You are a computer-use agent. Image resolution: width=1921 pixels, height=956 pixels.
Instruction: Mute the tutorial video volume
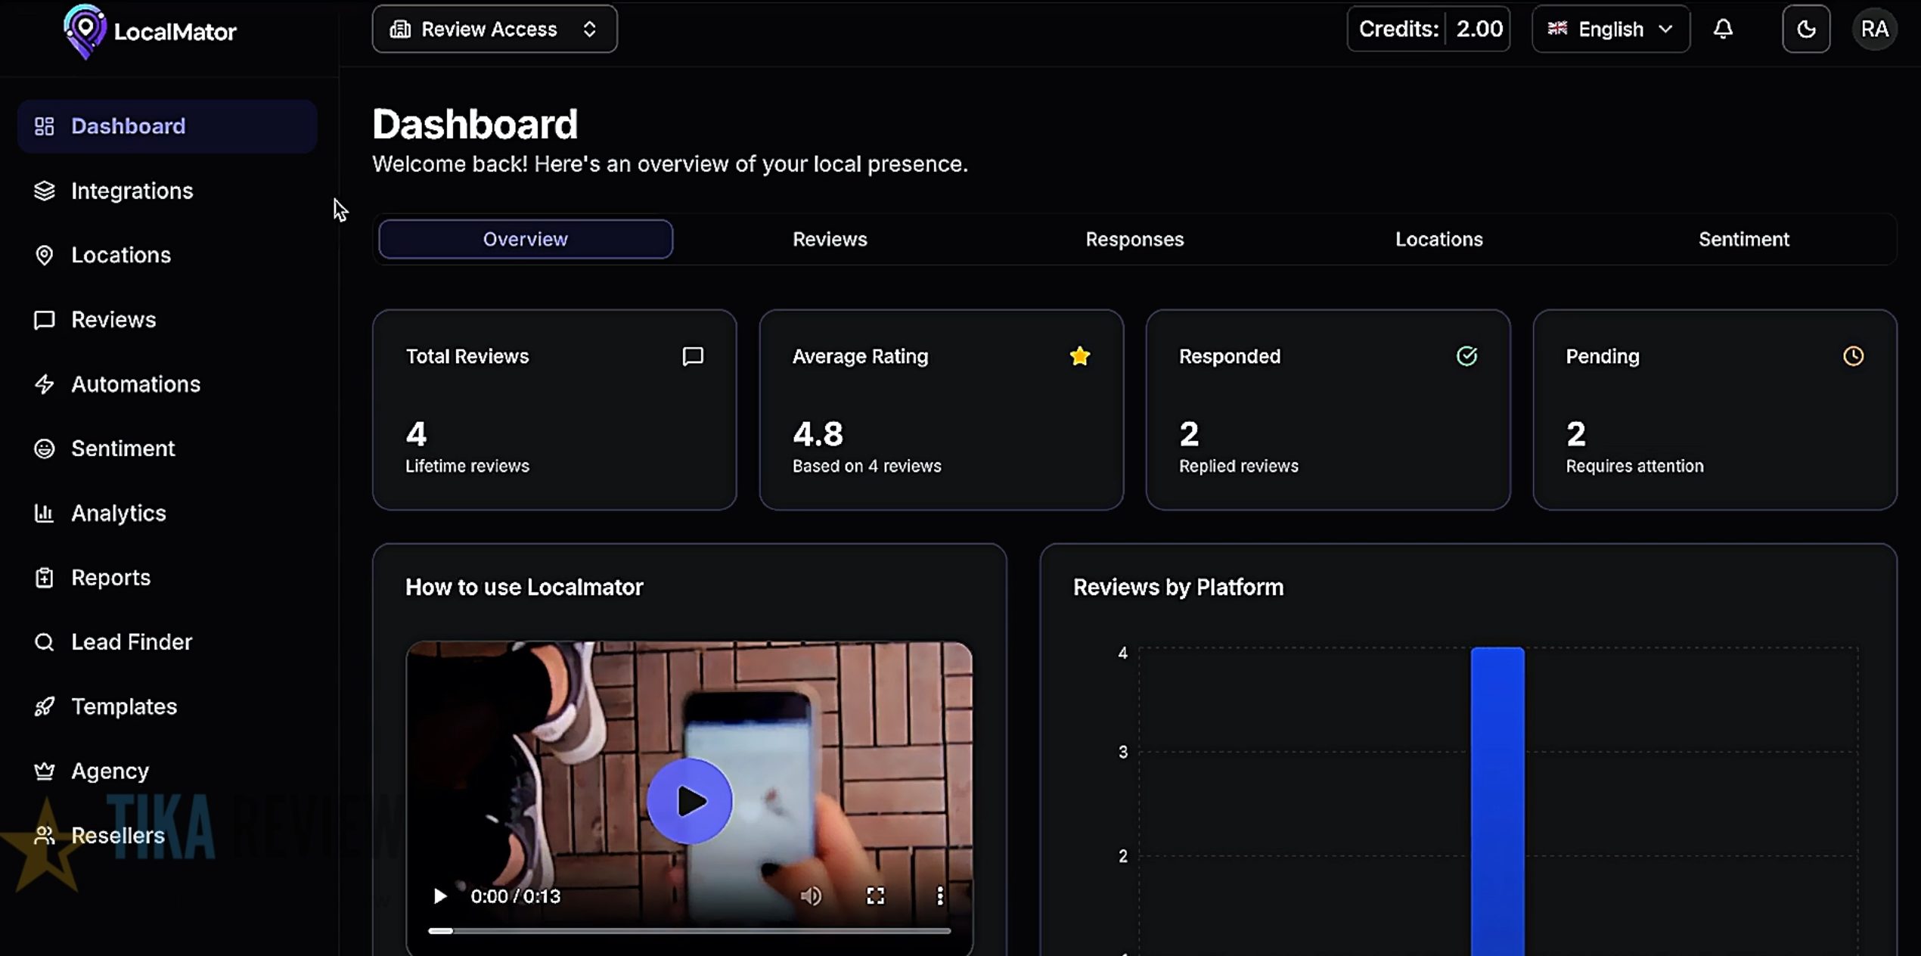(811, 896)
